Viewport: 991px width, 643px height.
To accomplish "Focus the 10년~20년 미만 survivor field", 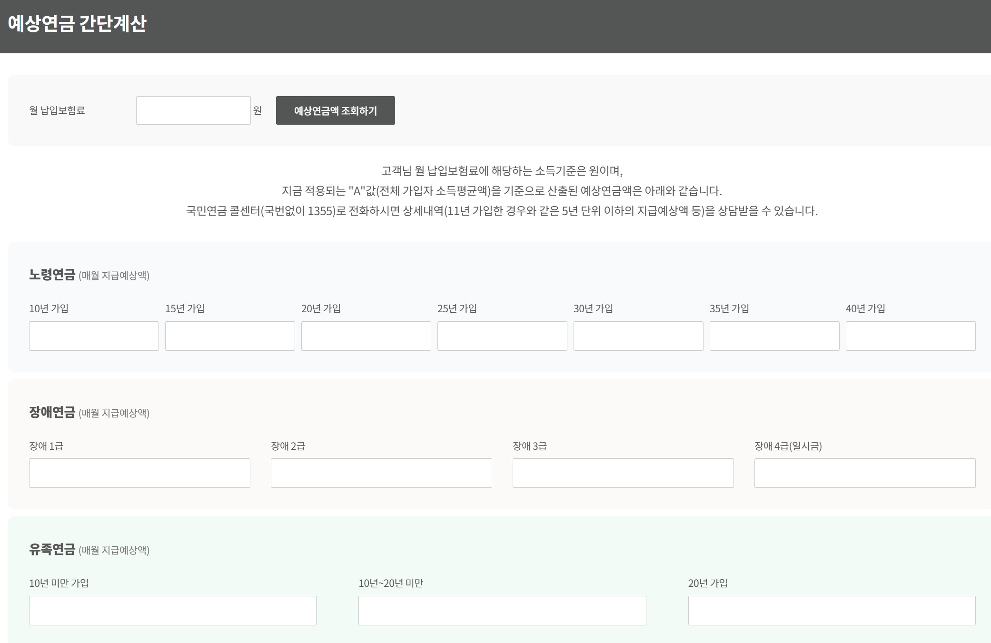I will [x=502, y=611].
